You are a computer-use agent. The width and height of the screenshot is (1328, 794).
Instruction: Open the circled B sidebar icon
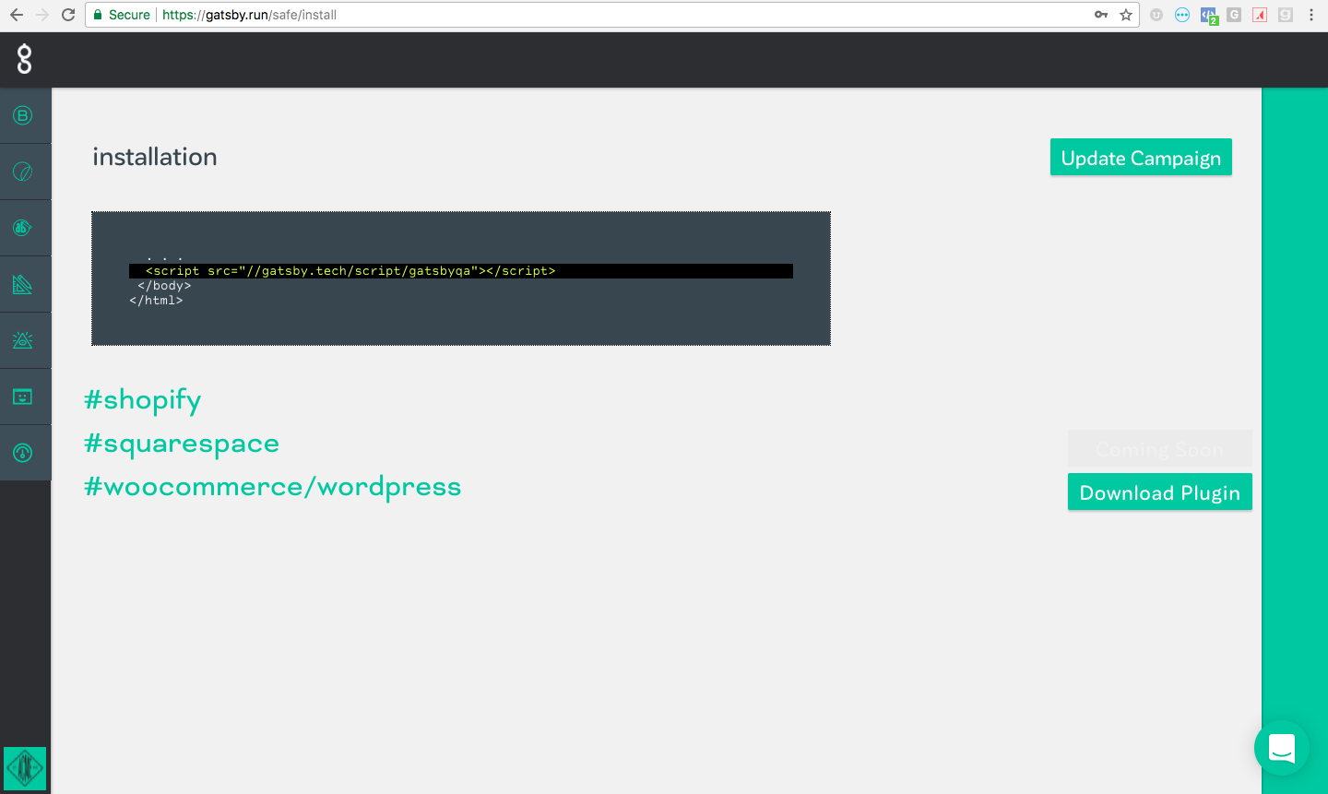(23, 115)
